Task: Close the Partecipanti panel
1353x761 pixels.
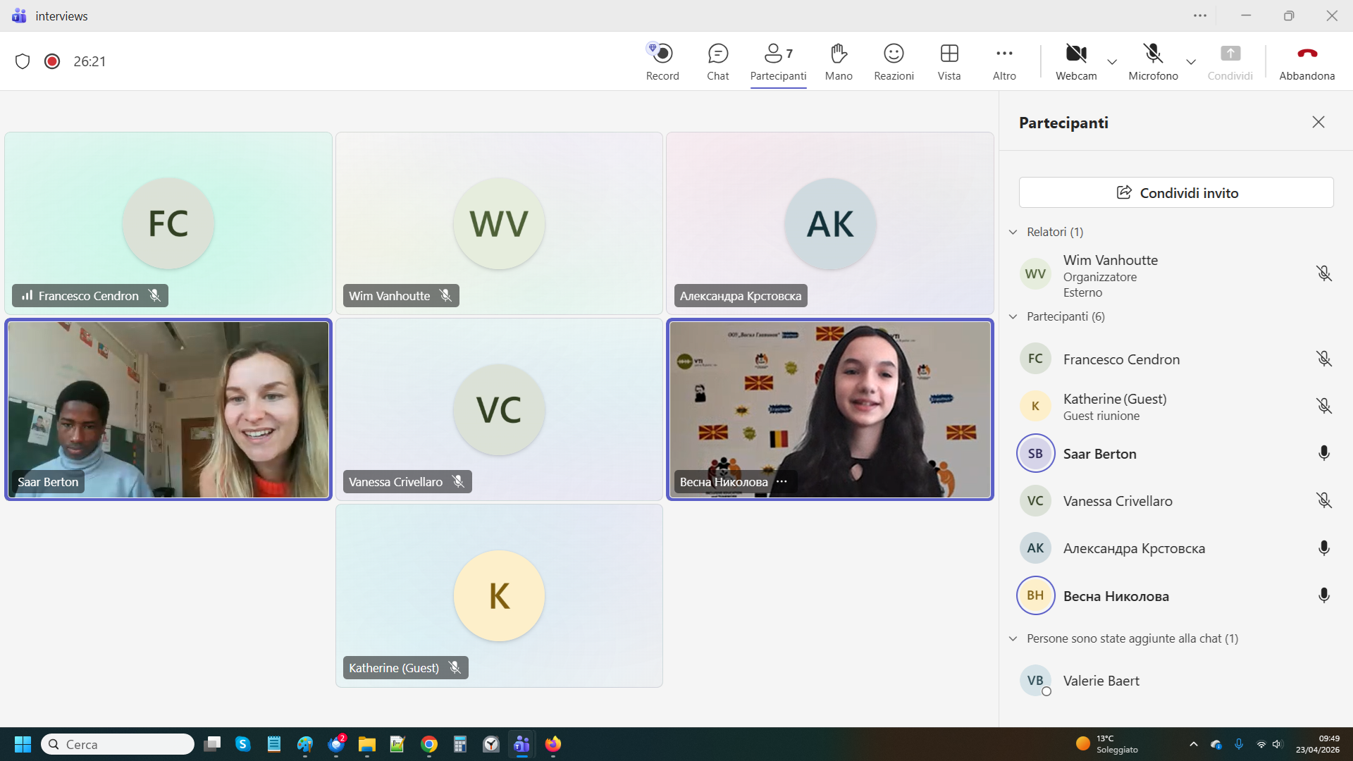Action: [1318, 122]
